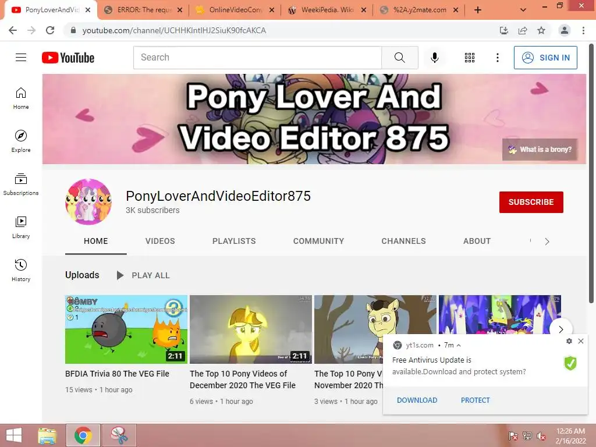The image size is (596, 447).
Task: Open the December 2020 pony video thumbnail
Action: coord(251,329)
